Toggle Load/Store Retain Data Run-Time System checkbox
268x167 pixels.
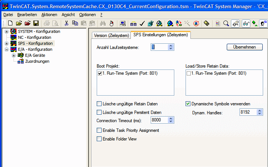pos(189,74)
